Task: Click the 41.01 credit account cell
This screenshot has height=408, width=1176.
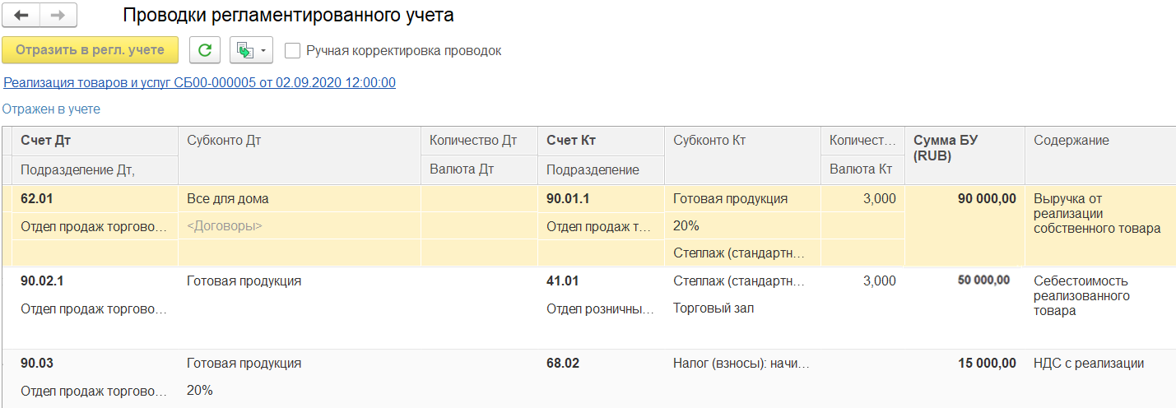Action: (x=600, y=280)
